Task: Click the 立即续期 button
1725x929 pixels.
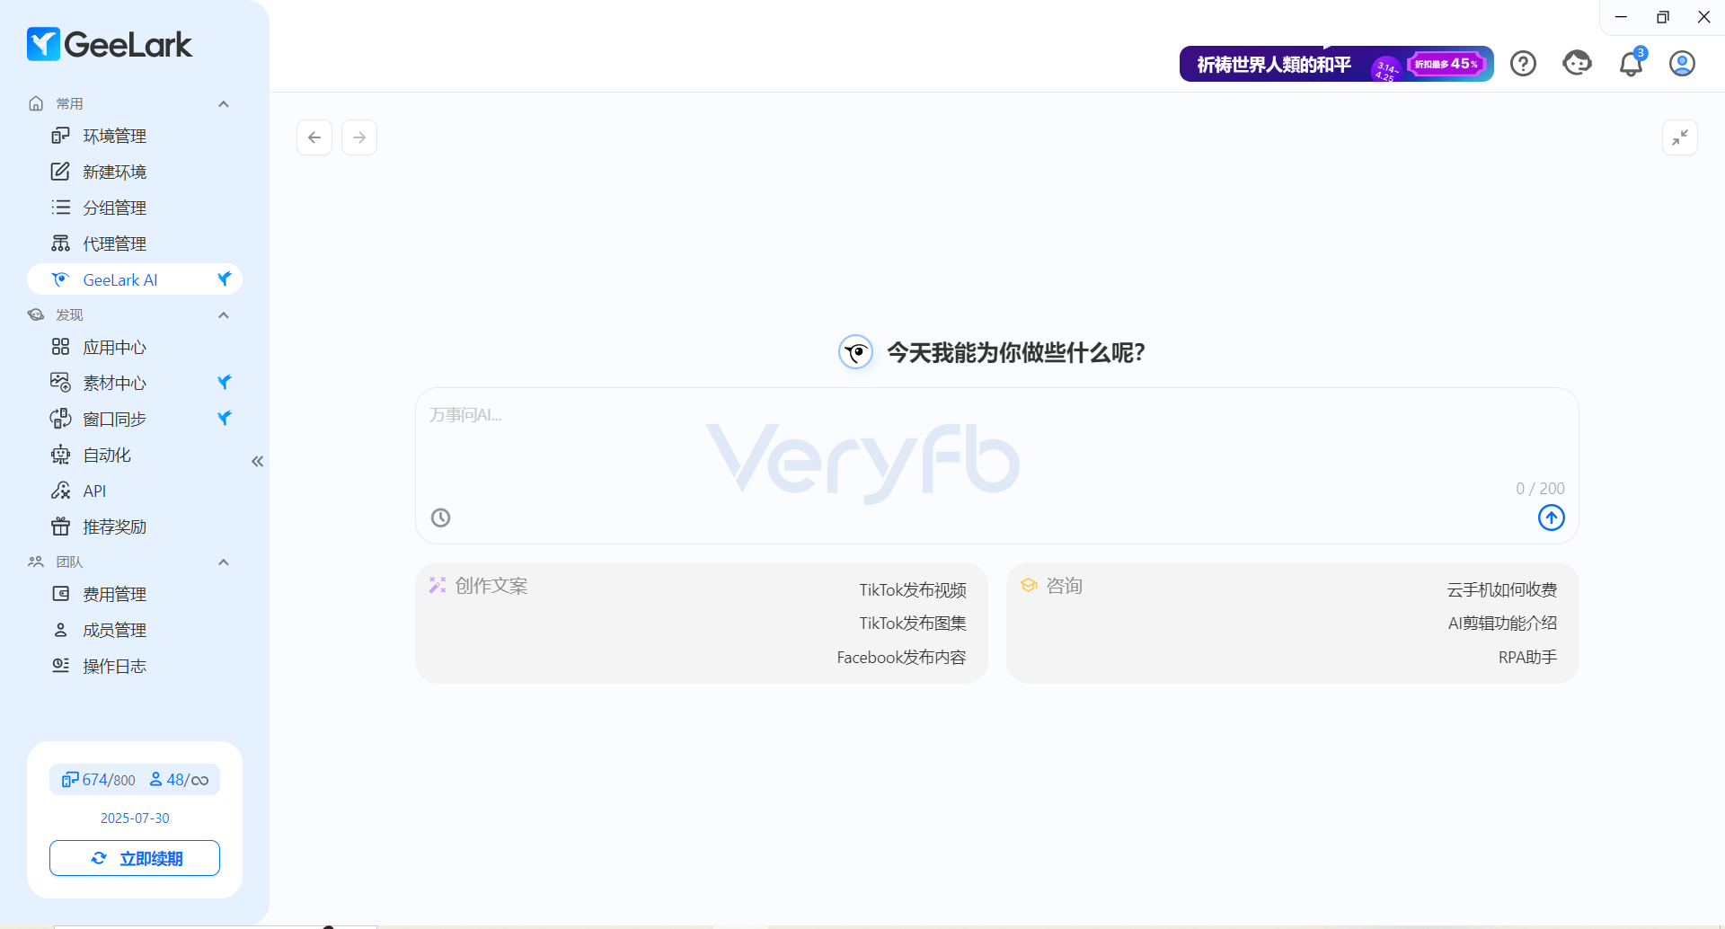Action: tap(135, 858)
